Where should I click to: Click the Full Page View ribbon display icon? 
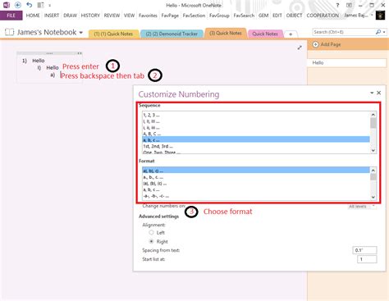[349, 5]
